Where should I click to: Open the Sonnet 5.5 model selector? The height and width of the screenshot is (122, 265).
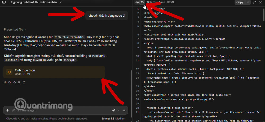108,119
